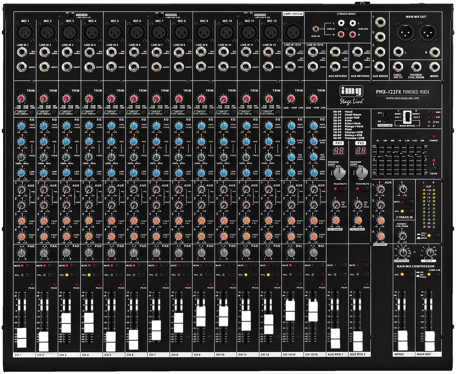456x374 pixels.
Task: Click the TAPE OUT R RCA socket
Action: [x=353, y=35]
